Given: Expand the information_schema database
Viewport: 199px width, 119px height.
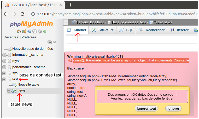Looking at the screenshot, I should [x=4, y=55].
